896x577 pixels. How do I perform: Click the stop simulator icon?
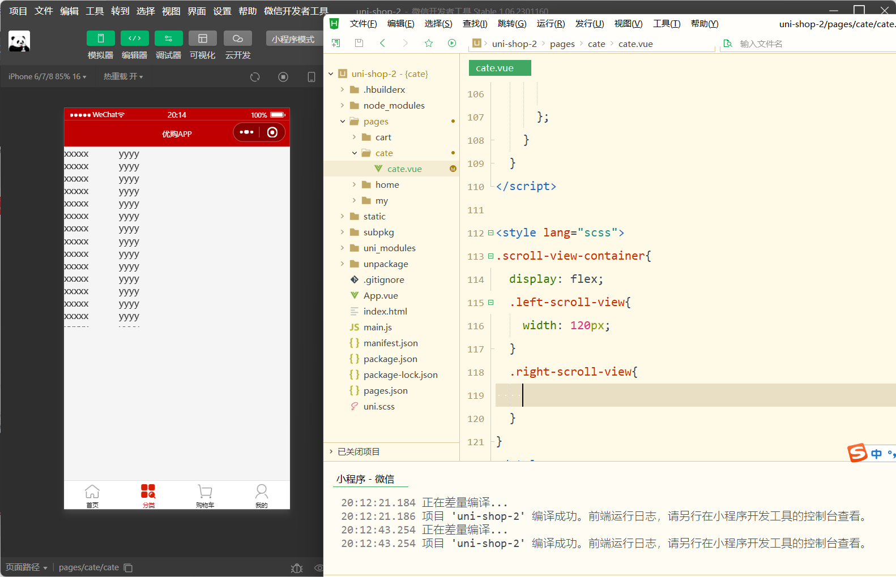[x=283, y=77]
